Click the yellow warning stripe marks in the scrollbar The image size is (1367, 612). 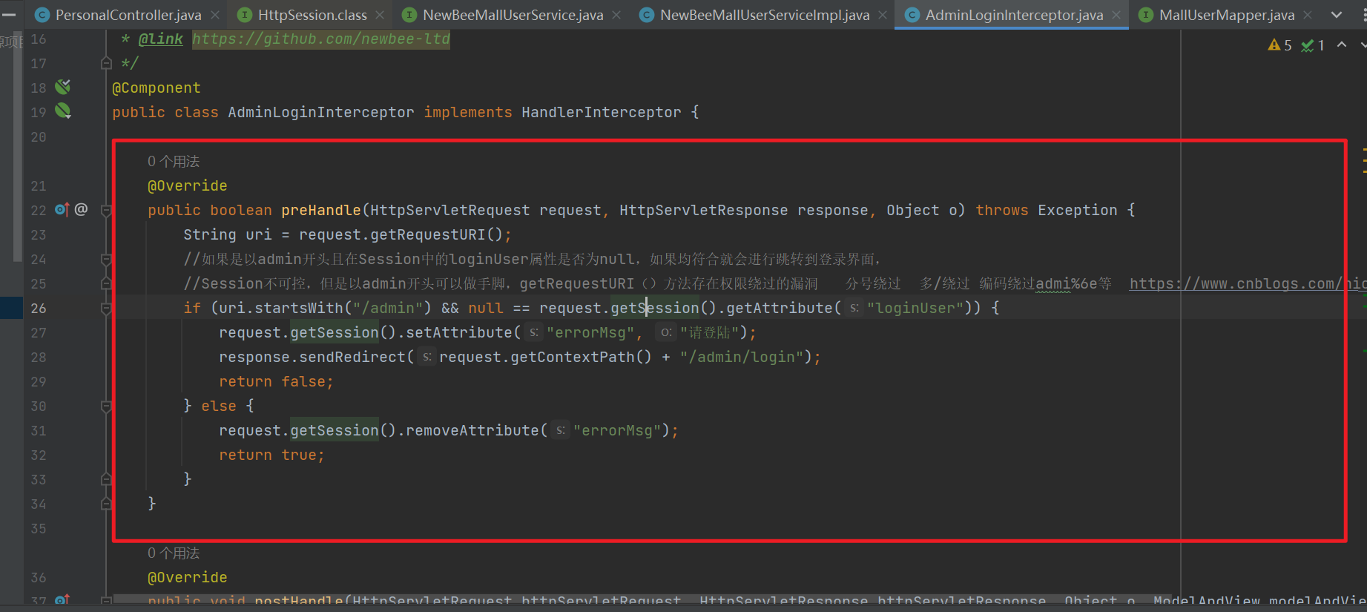[1363, 161]
